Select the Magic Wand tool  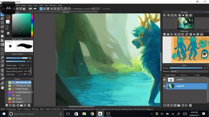click(x=2, y=58)
